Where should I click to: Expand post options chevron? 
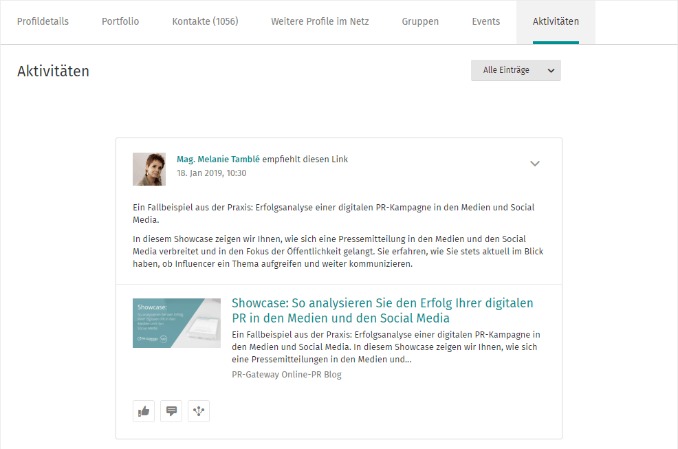535,164
